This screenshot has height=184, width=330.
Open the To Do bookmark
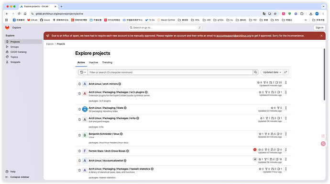150,20
